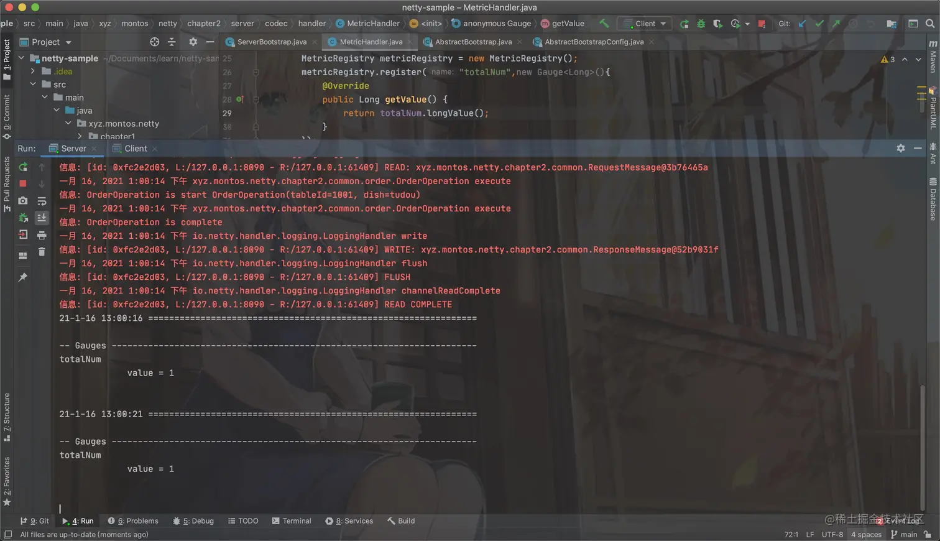Screen dimensions: 940x541
Task: Open the Problems tool window tab
Action: tap(133, 520)
